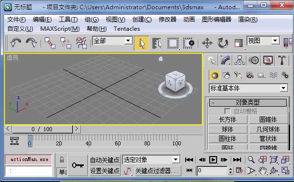Open the Motion panel tab

pyautogui.click(x=254, y=60)
